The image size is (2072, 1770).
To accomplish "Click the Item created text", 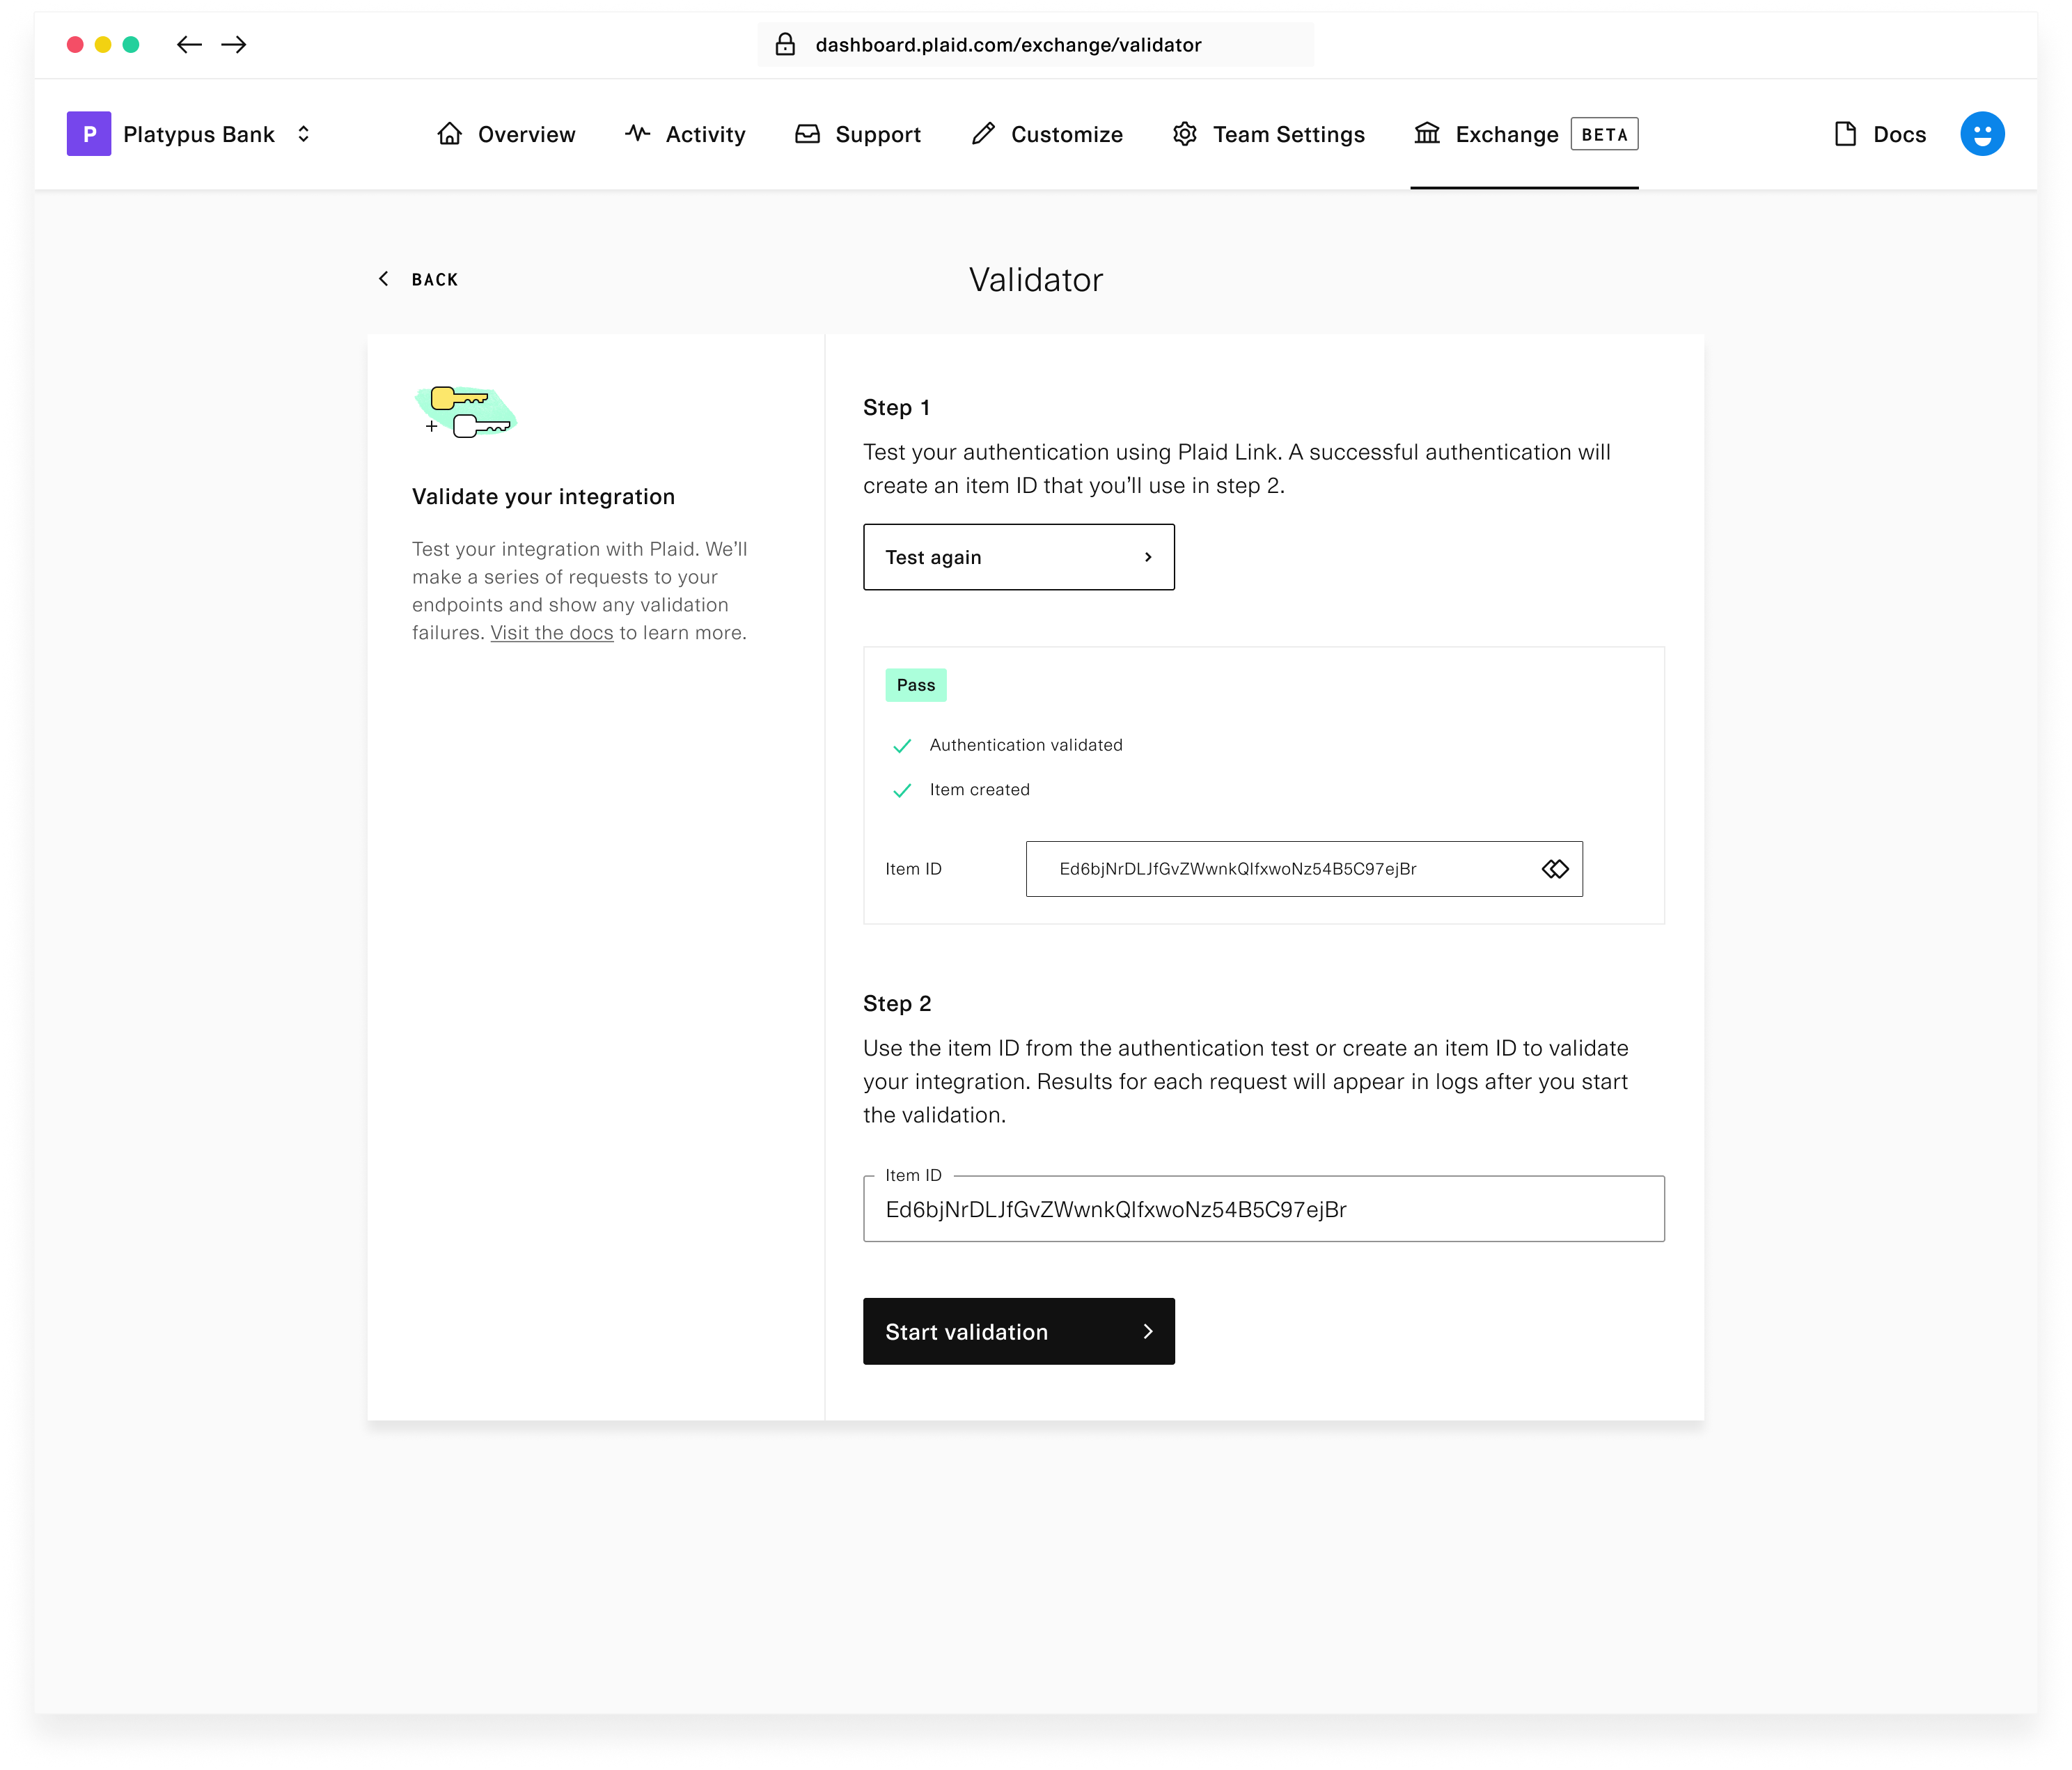I will coord(979,789).
